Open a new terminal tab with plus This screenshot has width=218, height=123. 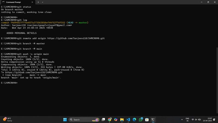pyautogui.click(x=38, y=2)
